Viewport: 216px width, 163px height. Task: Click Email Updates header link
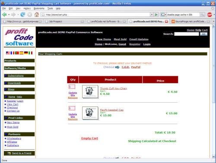(x=139, y=39)
